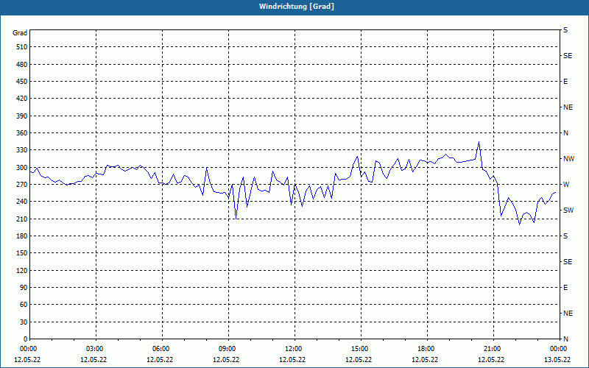Click the NE compass label aligned with the 30 gridline
589x368 pixels.
click(x=568, y=314)
